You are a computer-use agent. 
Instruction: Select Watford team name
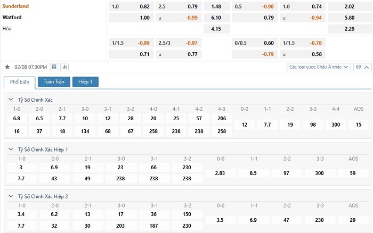pyautogui.click(x=12, y=18)
